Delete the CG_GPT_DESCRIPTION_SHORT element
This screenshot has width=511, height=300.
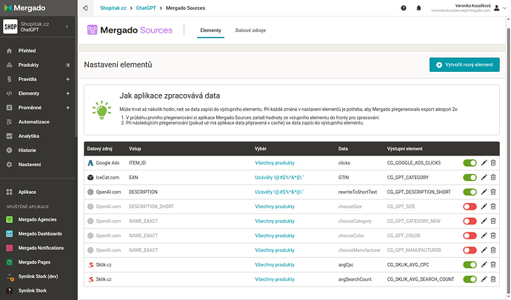pos(493,192)
